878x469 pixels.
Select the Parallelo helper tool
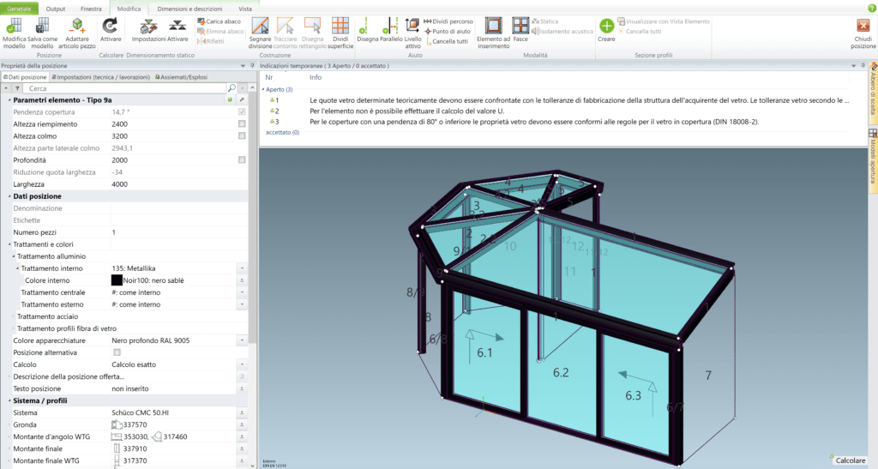tap(391, 29)
